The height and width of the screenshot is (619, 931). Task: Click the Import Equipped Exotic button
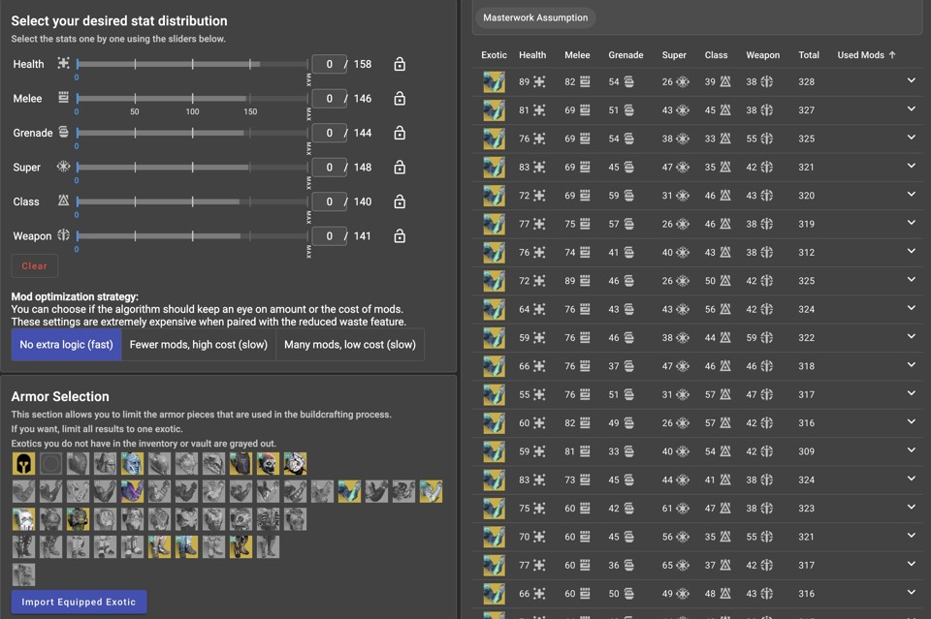pyautogui.click(x=79, y=602)
